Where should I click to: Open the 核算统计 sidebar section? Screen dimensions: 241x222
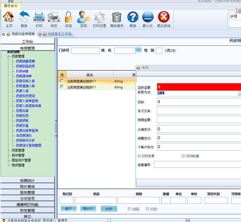28,180
